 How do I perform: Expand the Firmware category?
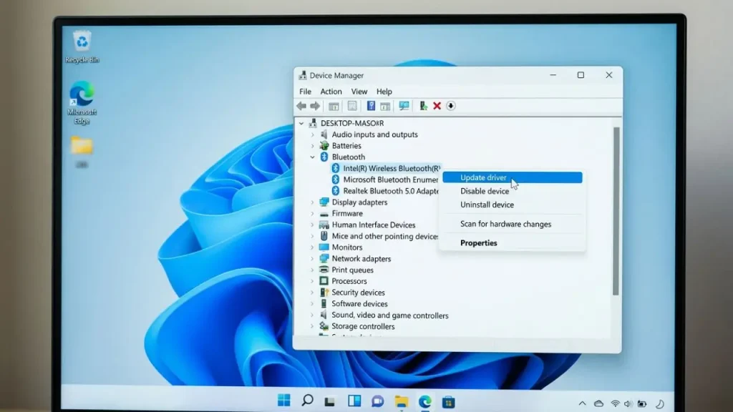click(313, 213)
